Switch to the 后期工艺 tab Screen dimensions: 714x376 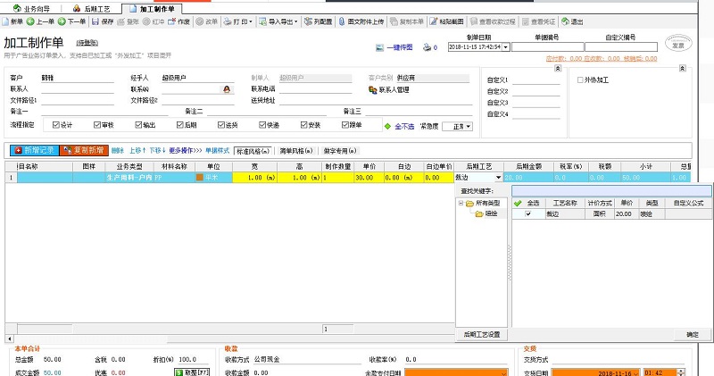92,9
